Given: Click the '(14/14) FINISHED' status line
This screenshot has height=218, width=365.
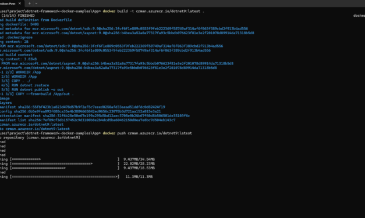Looking at the screenshot, I should [x=17, y=16].
